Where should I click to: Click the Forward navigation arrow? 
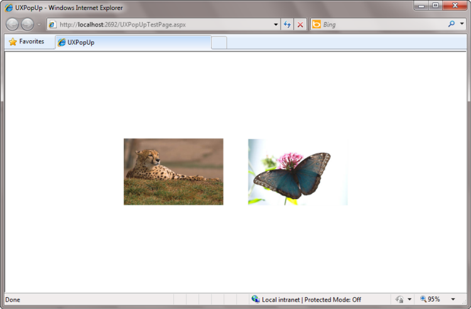[x=27, y=24]
